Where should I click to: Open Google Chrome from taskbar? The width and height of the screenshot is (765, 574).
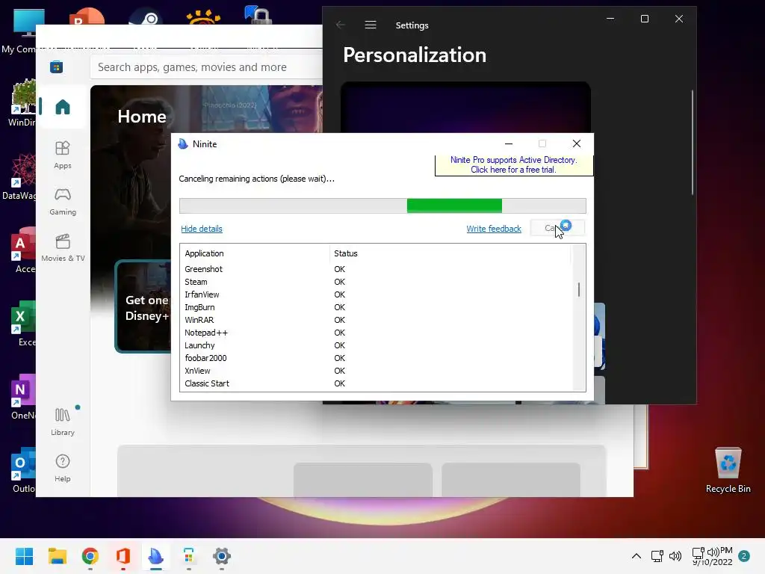click(x=90, y=556)
